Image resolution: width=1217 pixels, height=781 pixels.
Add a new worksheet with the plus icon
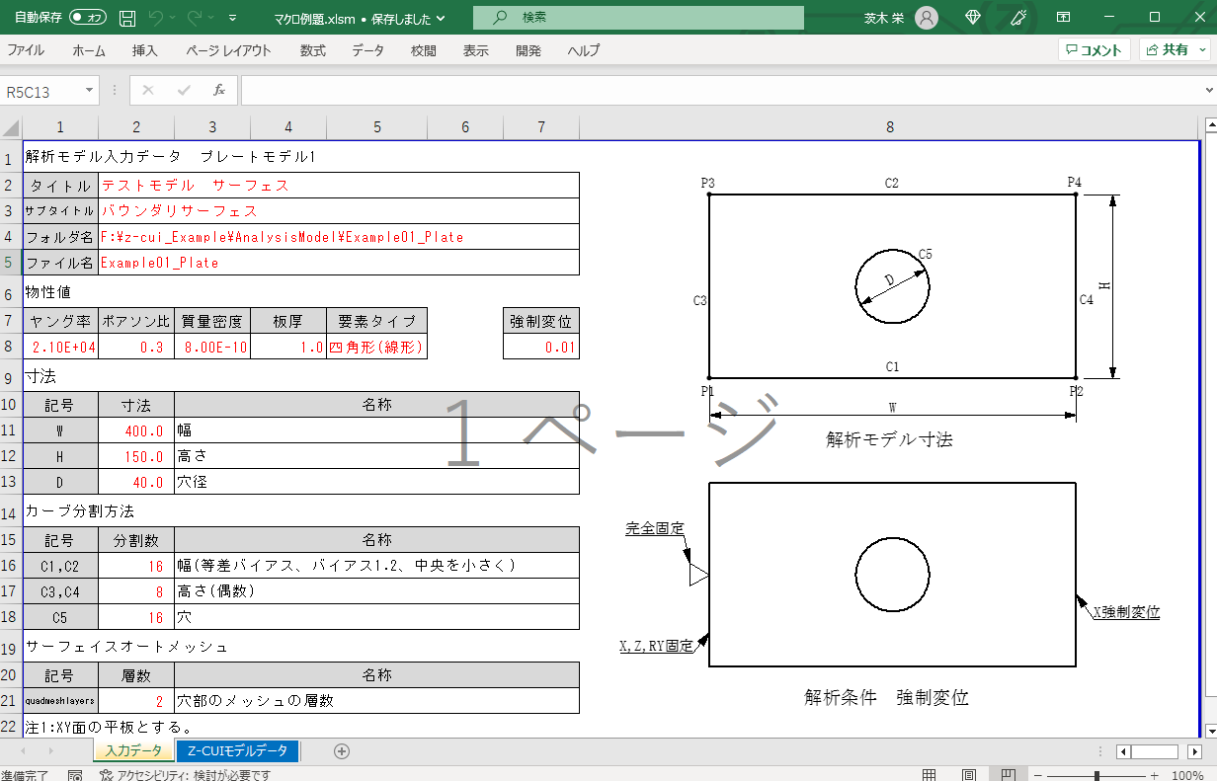point(340,751)
